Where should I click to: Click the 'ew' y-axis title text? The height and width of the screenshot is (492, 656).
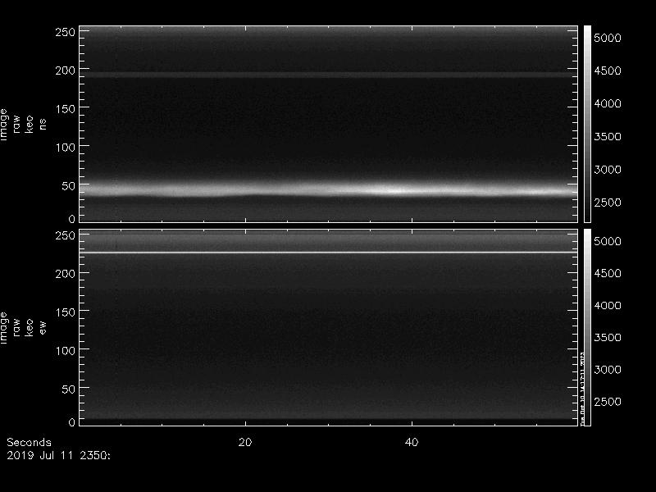(43, 327)
